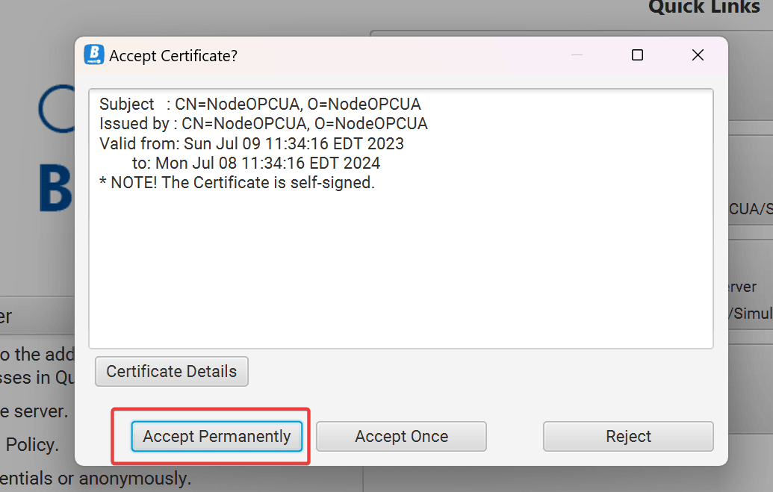This screenshot has width=773, height=492.
Task: Click the X close icon on dialog
Action: [698, 55]
